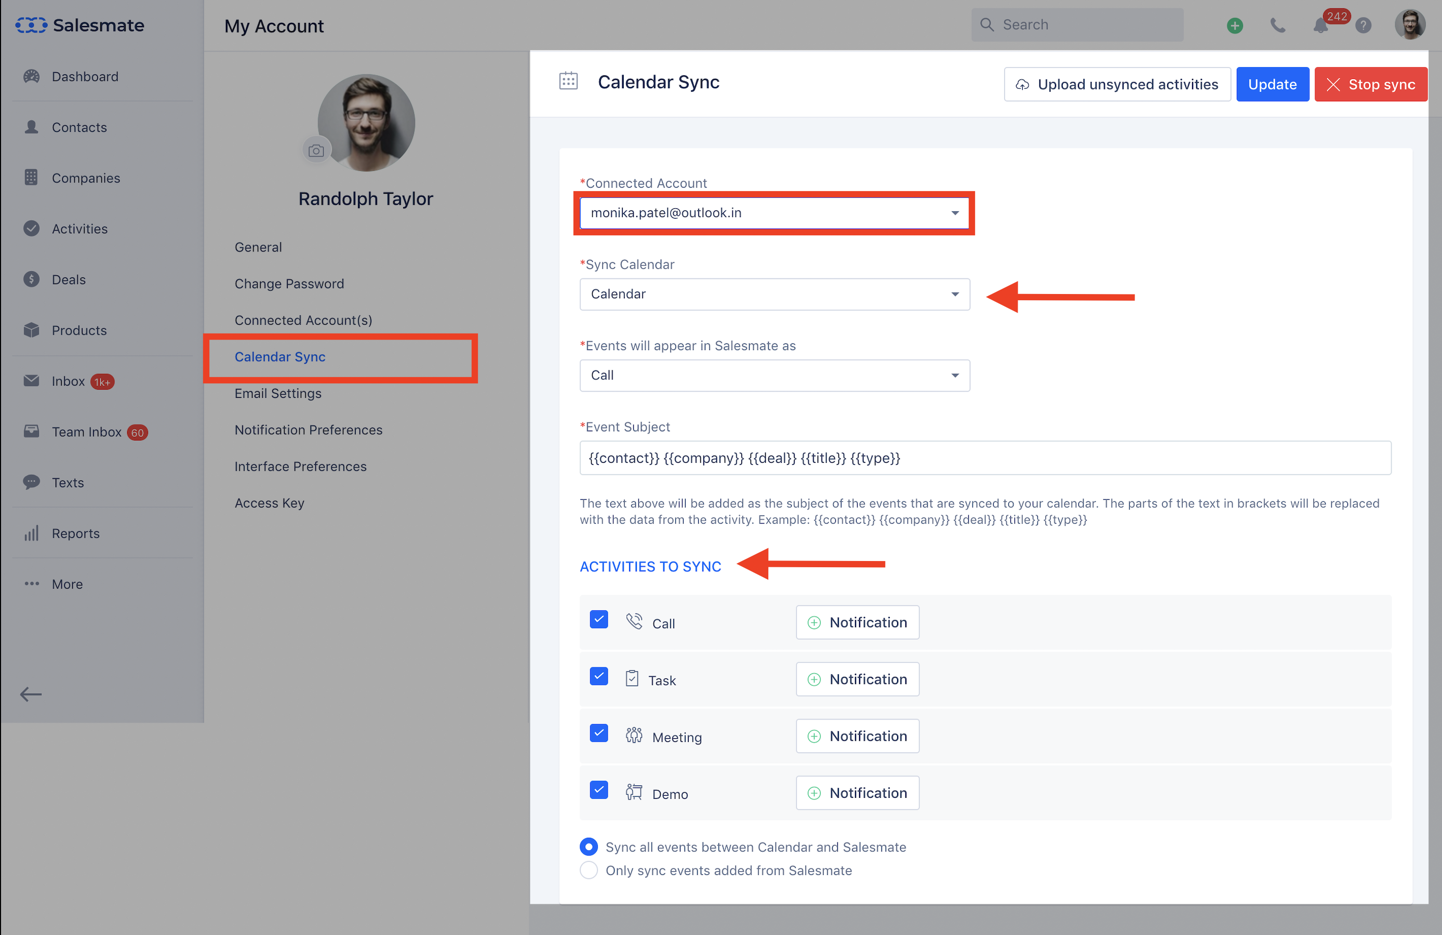
Task: Open General account settings
Action: click(258, 247)
